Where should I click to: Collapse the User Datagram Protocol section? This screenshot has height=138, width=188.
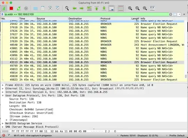click(3, 95)
